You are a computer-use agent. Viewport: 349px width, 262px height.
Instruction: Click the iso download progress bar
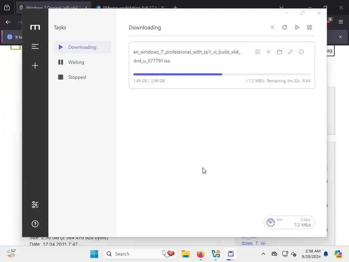tap(222, 74)
